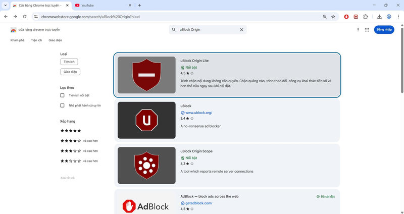Open the uBlock Origin Scope title
Image resolution: width=404 pixels, height=214 pixels.
pyautogui.click(x=196, y=151)
